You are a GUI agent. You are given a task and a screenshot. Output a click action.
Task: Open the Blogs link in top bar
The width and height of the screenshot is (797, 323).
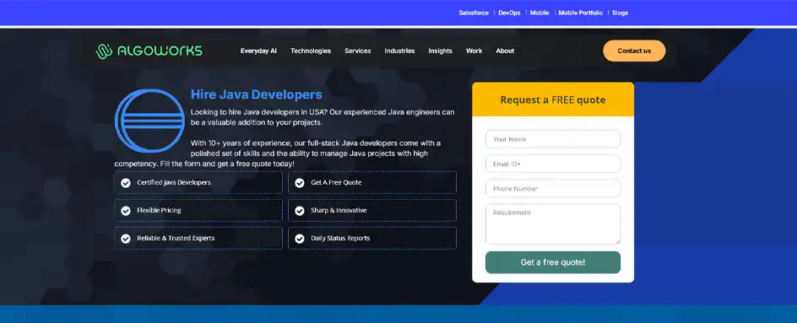point(620,13)
